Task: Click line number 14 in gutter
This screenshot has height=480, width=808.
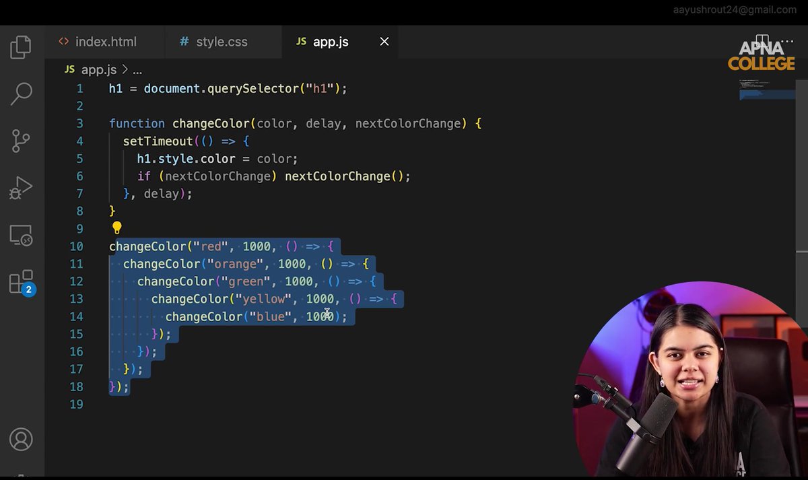Action: point(76,316)
